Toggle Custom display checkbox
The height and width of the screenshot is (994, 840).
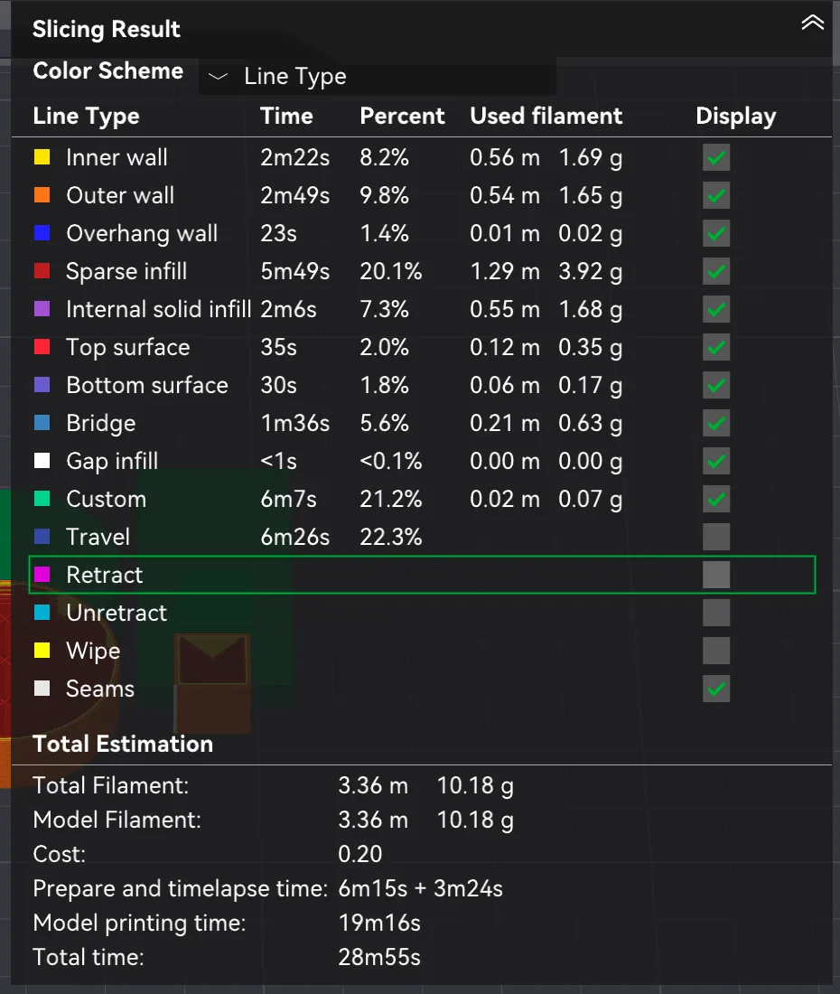[716, 499]
